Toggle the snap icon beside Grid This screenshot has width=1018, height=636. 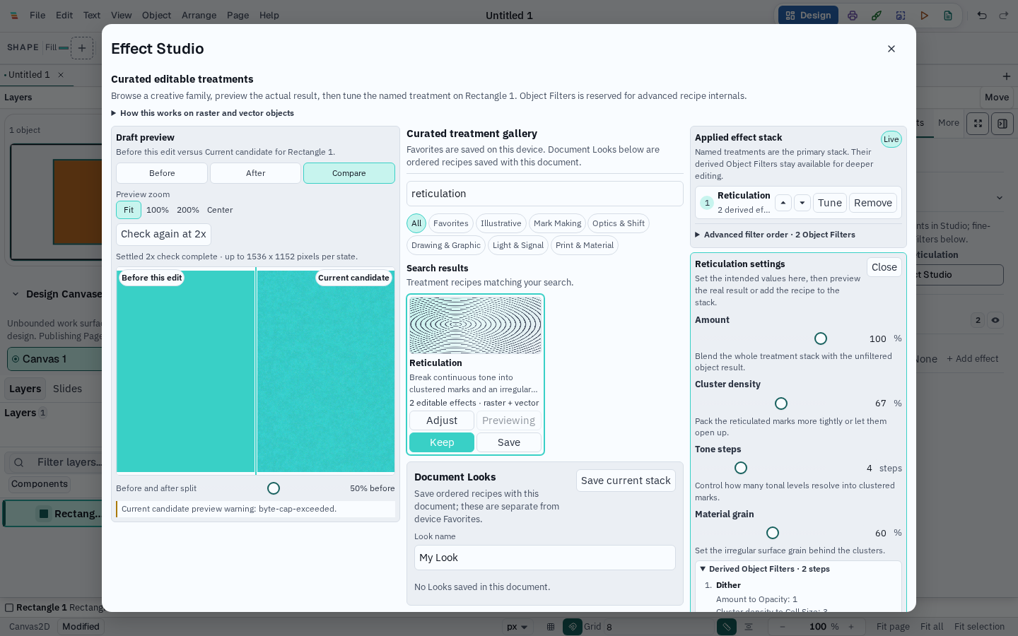[x=573, y=627]
